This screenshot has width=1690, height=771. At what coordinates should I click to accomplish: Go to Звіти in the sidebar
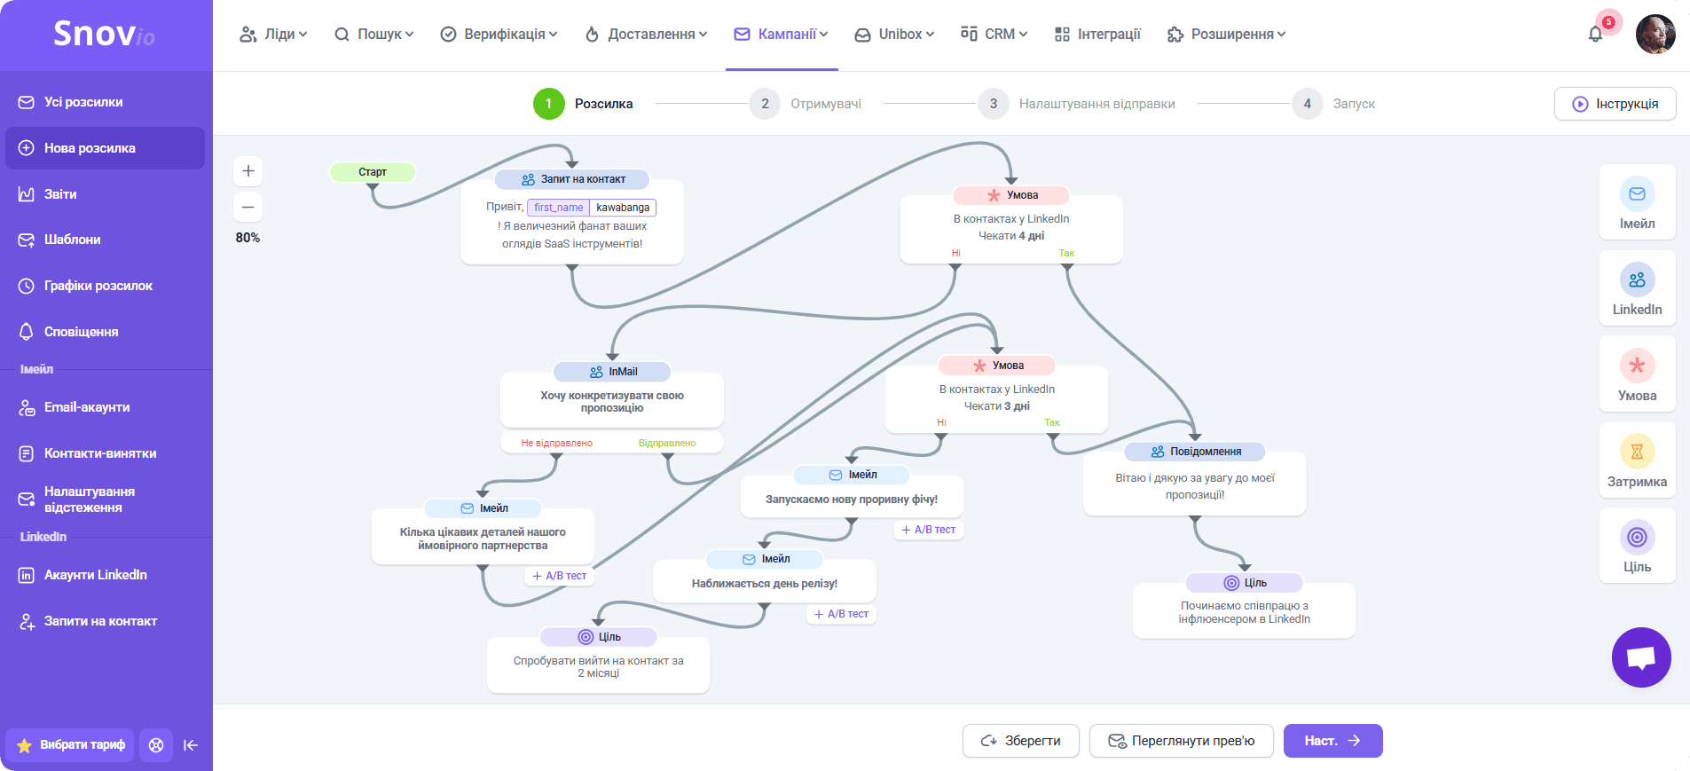click(106, 194)
